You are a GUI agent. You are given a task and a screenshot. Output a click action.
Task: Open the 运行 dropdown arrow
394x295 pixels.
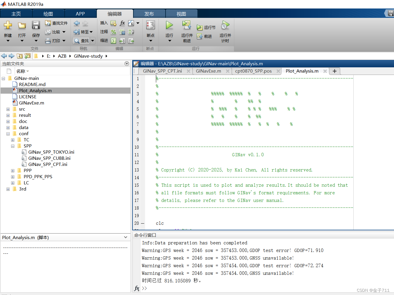pos(169,41)
